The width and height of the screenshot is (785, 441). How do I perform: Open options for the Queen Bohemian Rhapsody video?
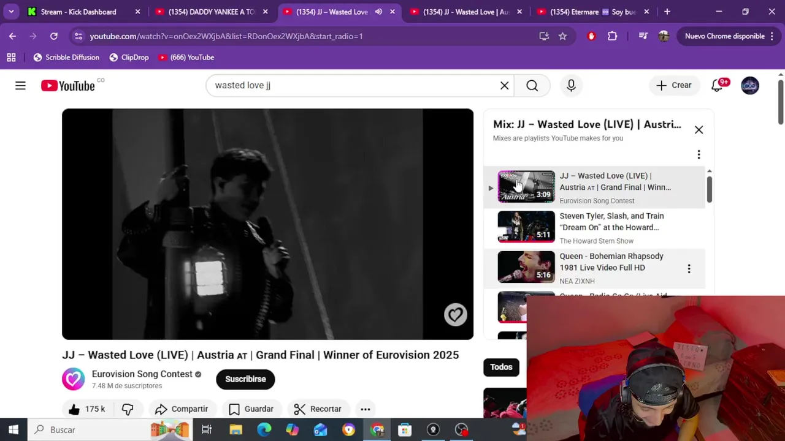coord(689,268)
